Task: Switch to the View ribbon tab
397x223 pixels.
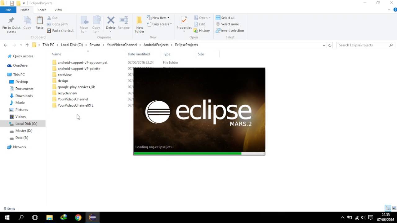Action: click(x=58, y=10)
